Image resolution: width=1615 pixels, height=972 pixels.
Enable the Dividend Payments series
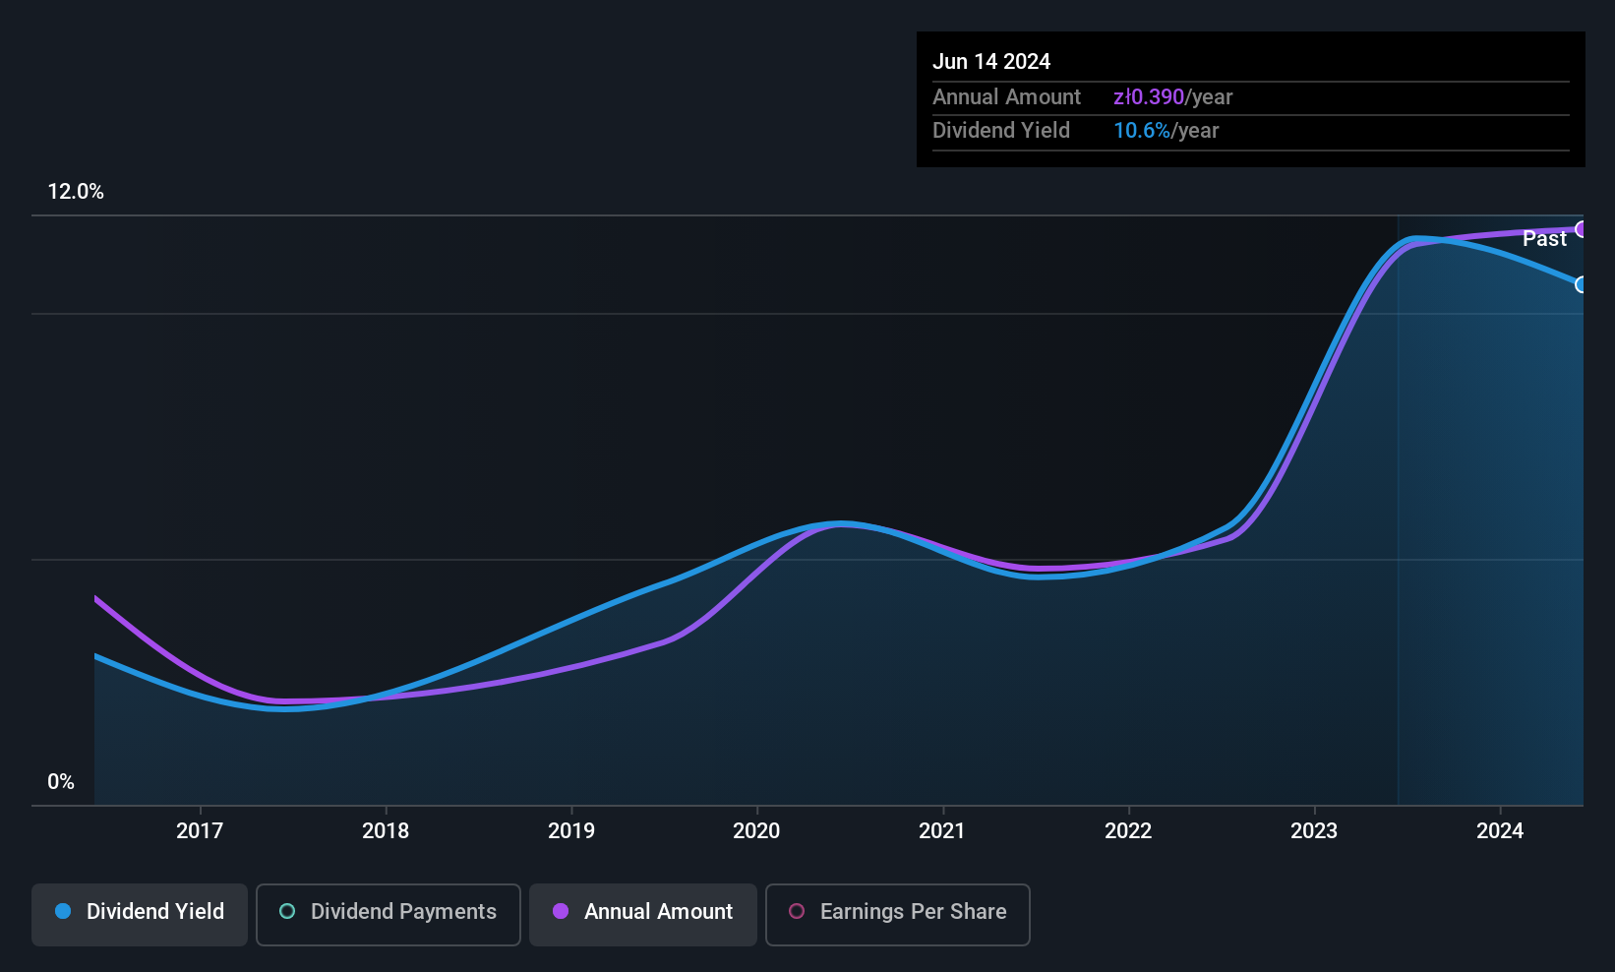click(x=389, y=914)
